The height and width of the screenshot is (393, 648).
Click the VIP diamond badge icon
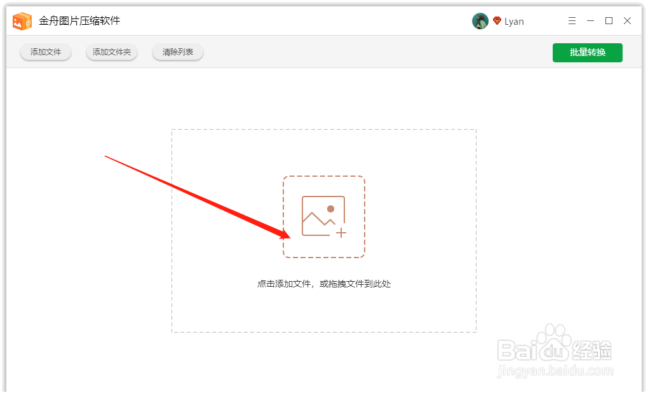(x=497, y=21)
